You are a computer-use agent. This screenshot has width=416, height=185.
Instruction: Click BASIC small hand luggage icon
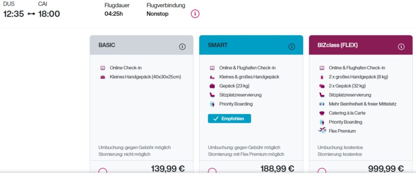102,77
